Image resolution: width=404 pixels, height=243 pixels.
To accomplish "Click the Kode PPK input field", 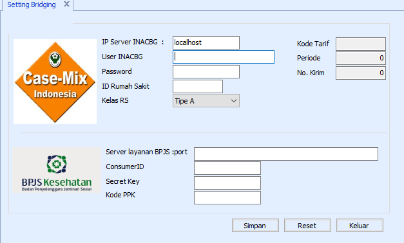I will coord(227,197).
